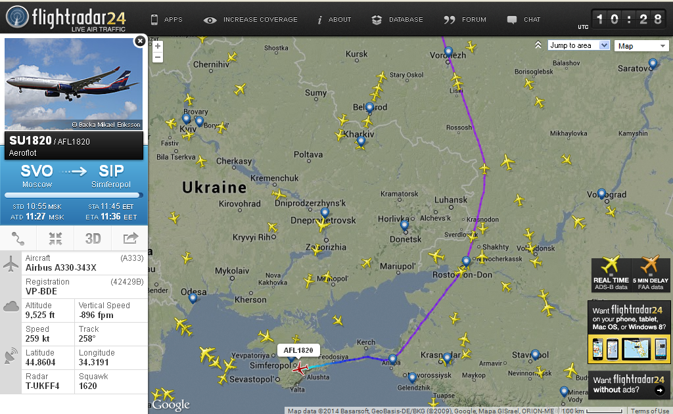The width and height of the screenshot is (673, 414).
Task: Click the center-on-aircraft arrows icon
Action: (x=55, y=239)
